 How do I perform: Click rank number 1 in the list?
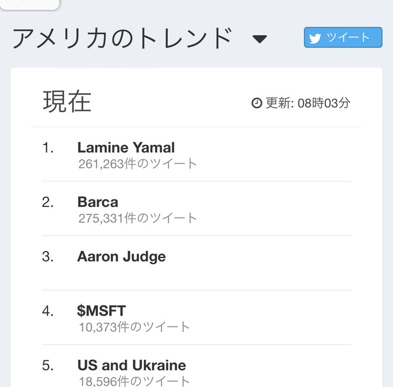[48, 148]
